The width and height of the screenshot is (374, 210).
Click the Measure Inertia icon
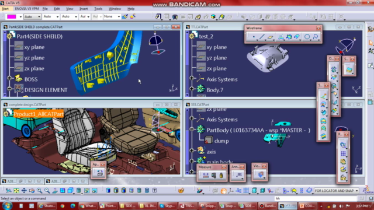click(x=221, y=176)
